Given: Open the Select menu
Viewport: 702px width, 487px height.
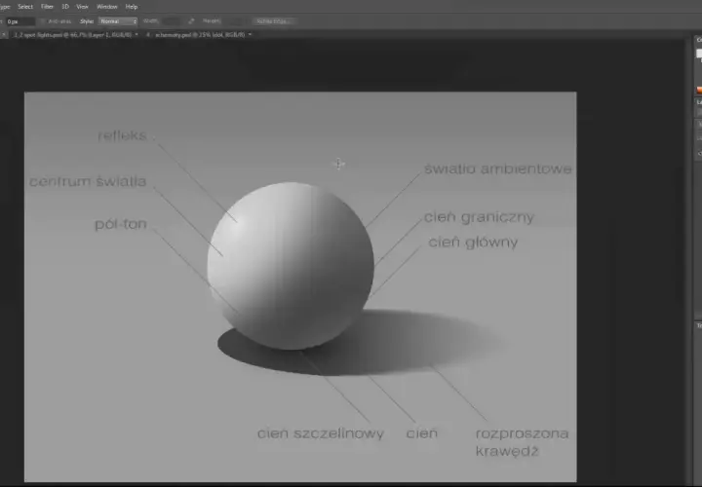Looking at the screenshot, I should coord(25,7).
